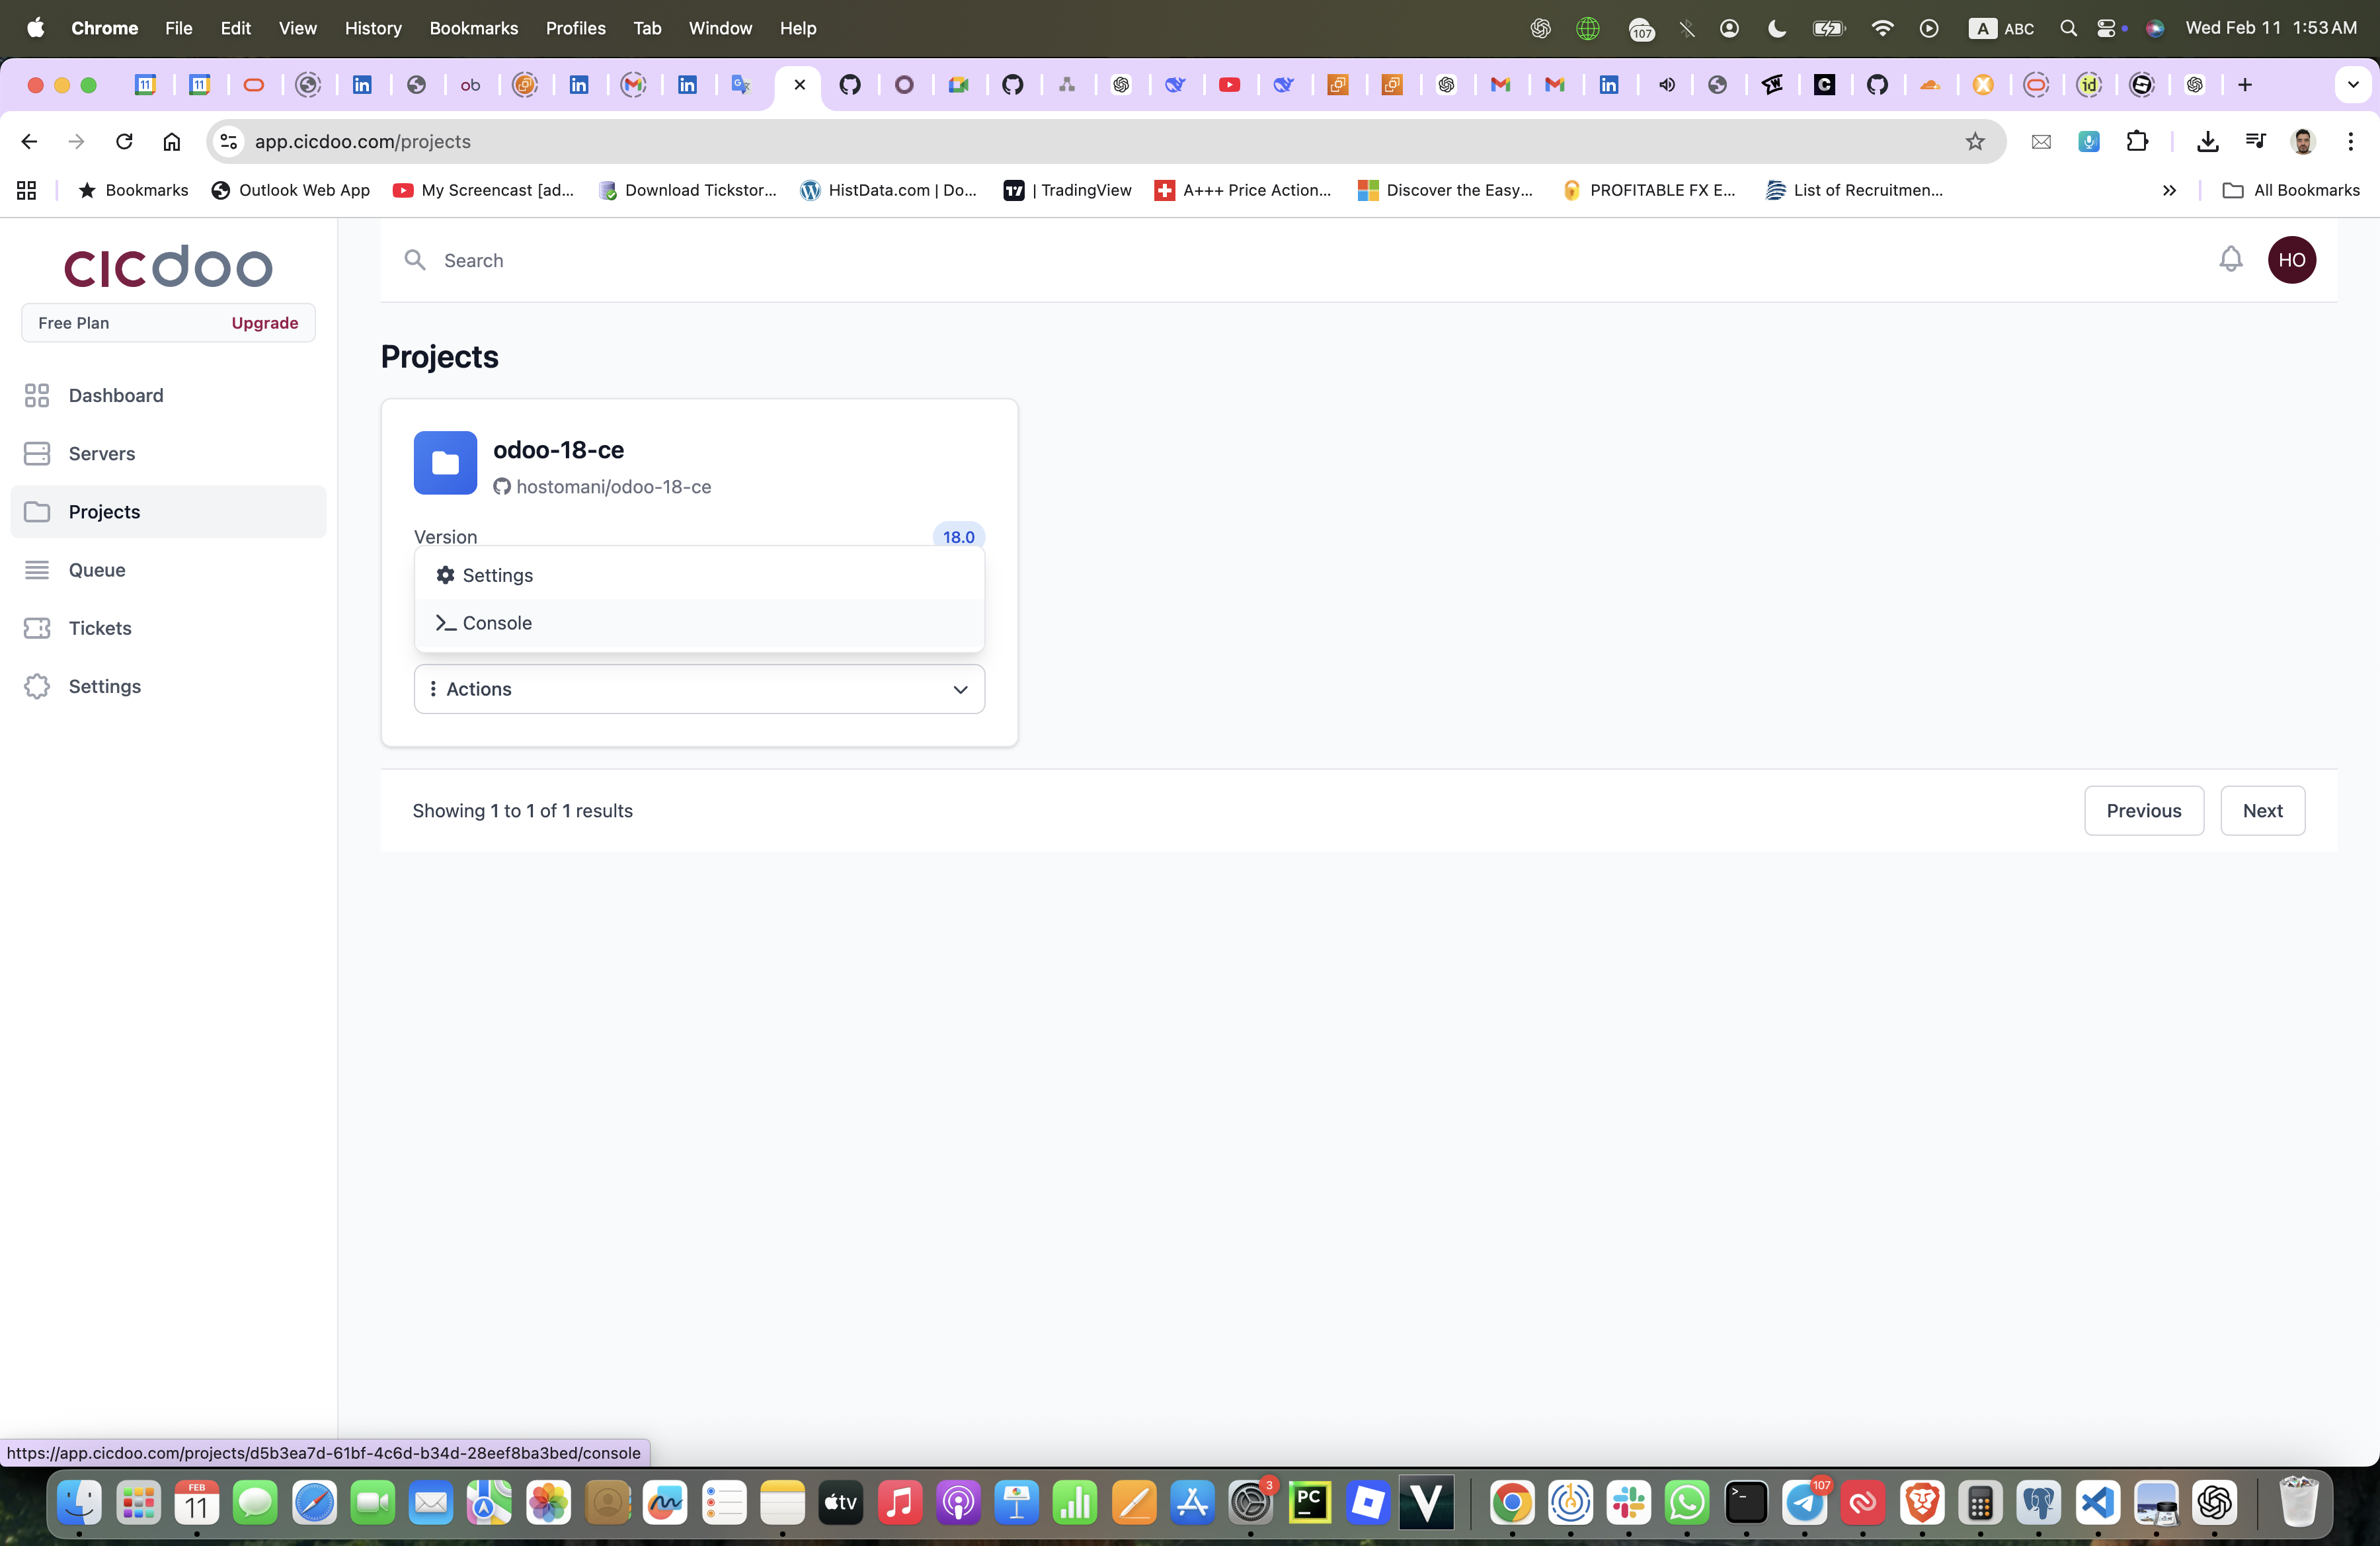The width and height of the screenshot is (2380, 1546).
Task: Expand Chrome tab search chevron
Action: pyautogui.click(x=2352, y=85)
